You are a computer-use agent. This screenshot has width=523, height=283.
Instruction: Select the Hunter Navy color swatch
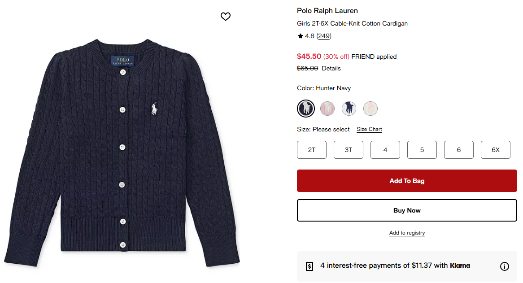coord(306,108)
